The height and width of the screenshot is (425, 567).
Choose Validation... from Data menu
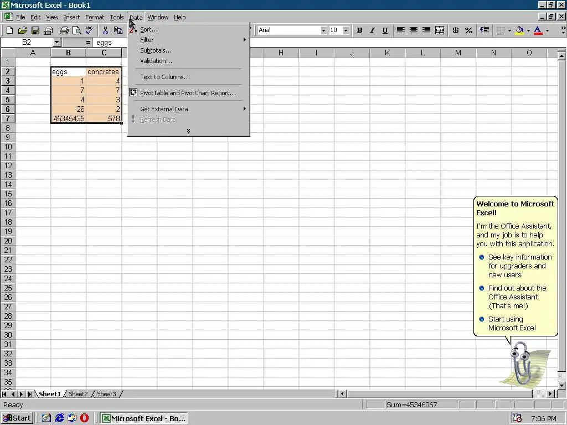pyautogui.click(x=188, y=61)
